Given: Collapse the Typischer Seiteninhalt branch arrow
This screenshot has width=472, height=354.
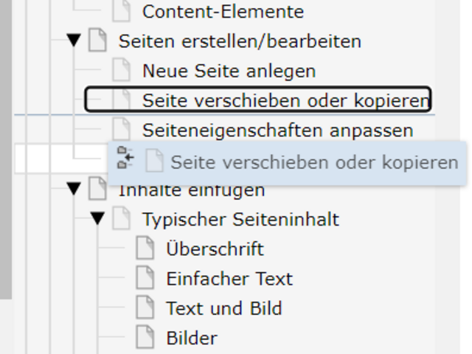Looking at the screenshot, I should click(x=97, y=219).
